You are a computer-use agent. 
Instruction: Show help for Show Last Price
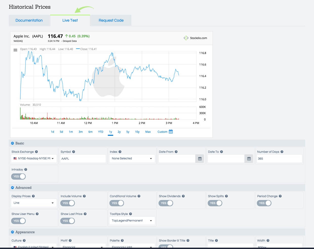click(x=85, y=214)
